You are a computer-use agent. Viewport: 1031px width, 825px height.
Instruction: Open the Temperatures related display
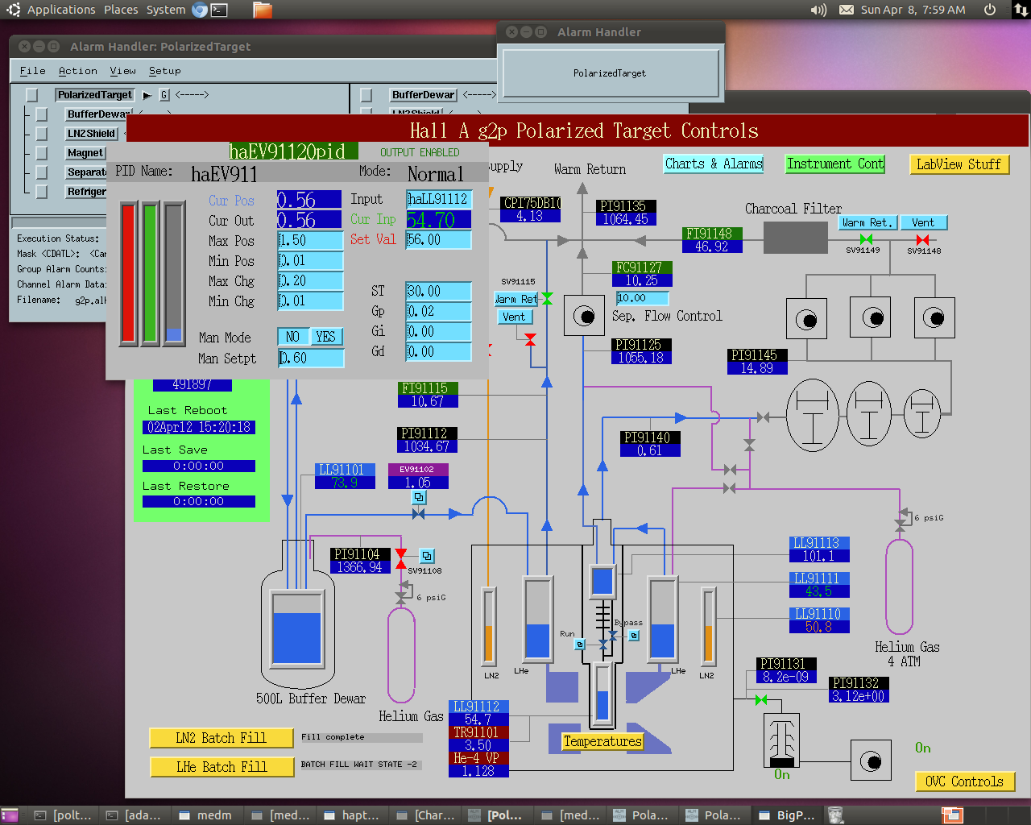(x=602, y=741)
